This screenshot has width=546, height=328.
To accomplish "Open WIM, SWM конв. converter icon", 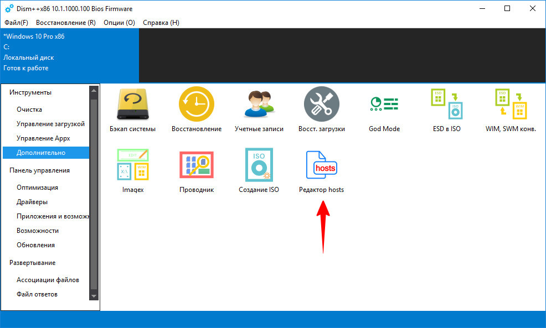I will (x=511, y=104).
